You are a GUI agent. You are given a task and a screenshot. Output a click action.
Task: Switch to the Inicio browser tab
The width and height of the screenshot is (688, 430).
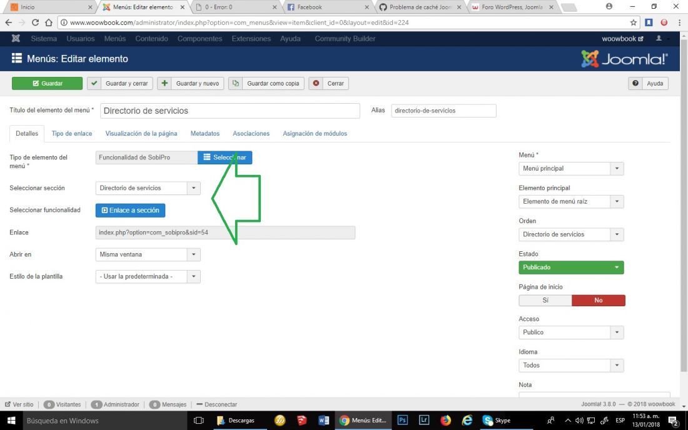tap(51, 7)
